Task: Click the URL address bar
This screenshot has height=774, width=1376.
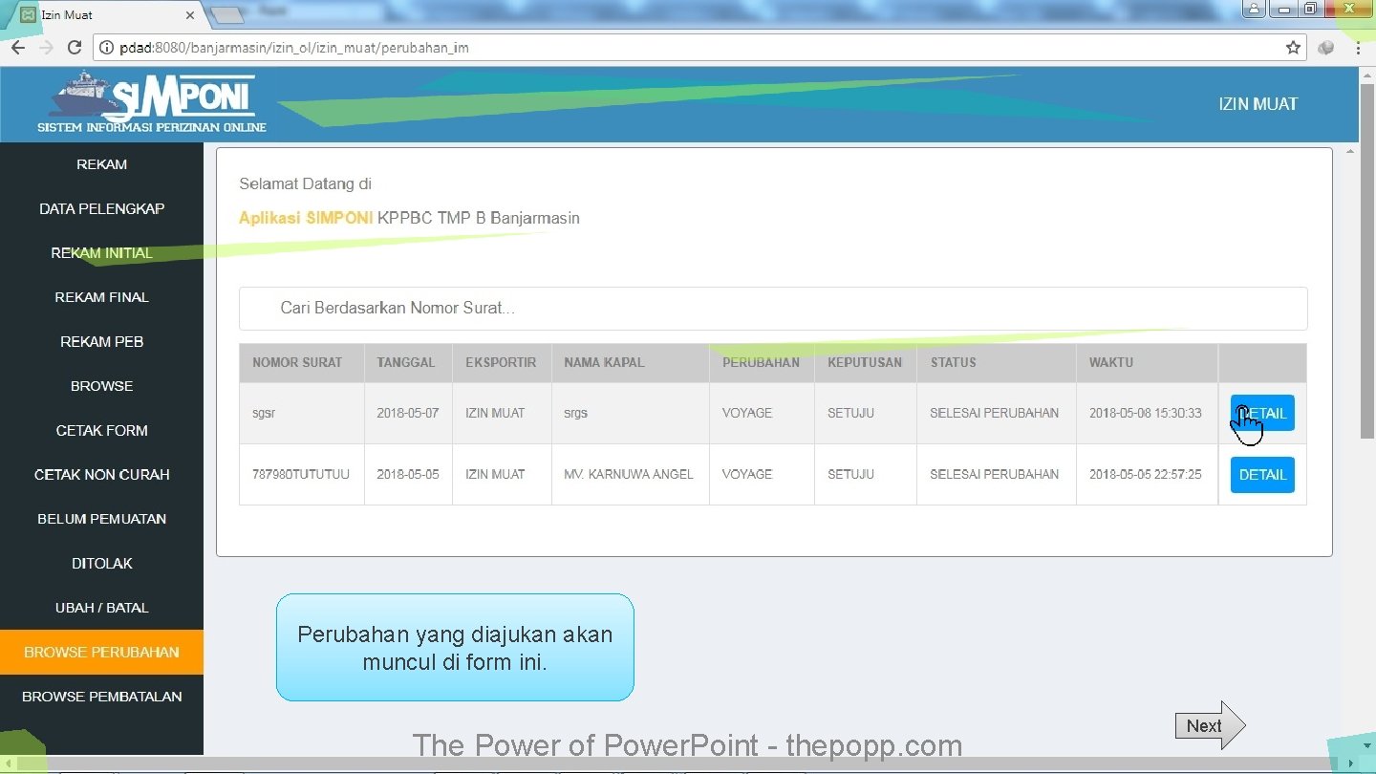Action: (x=699, y=48)
